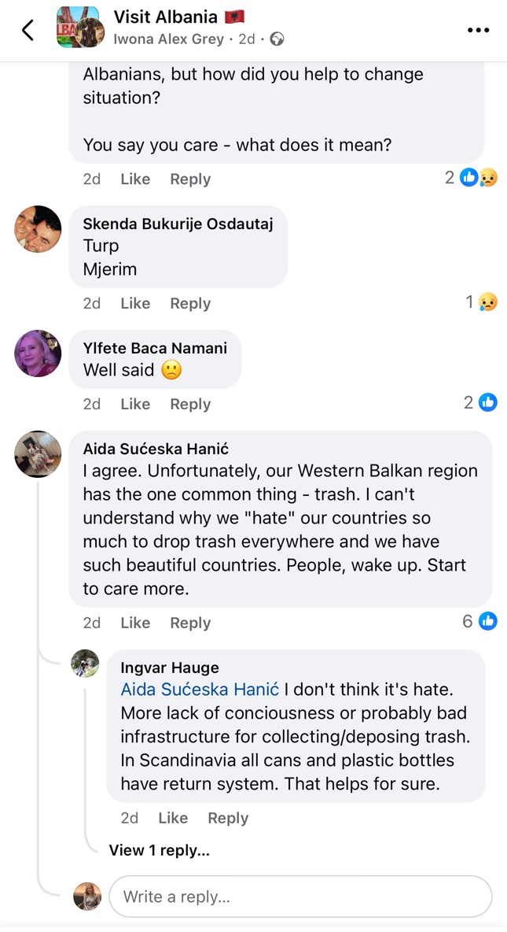Tap the public globe privacy icon
This screenshot has height=932, width=507.
point(277,39)
